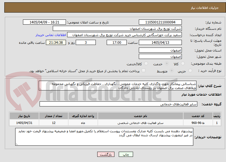Click the ساعت باقی مانده label
226x162 pixels.
pyautogui.click(x=32, y=43)
